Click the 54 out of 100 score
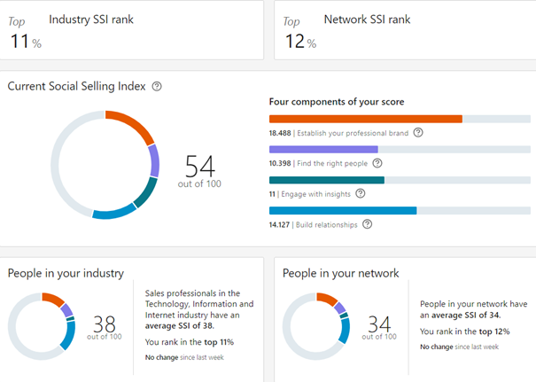536x382 pixels. pyautogui.click(x=202, y=170)
